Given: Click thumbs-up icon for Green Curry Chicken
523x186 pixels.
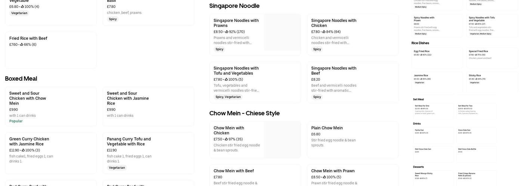Looking at the screenshot, I should [24, 151].
